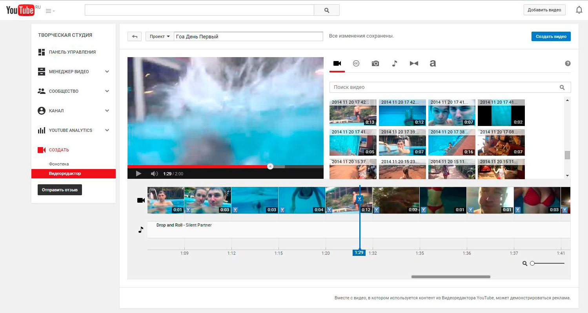588x313 pixels.
Task: Click the Отправить отзыв button
Action: coord(60,190)
